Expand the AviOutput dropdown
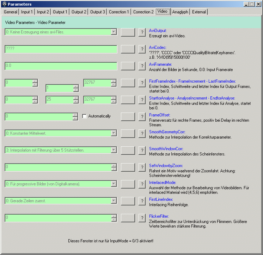The width and height of the screenshot is (263, 255). click(x=114, y=32)
